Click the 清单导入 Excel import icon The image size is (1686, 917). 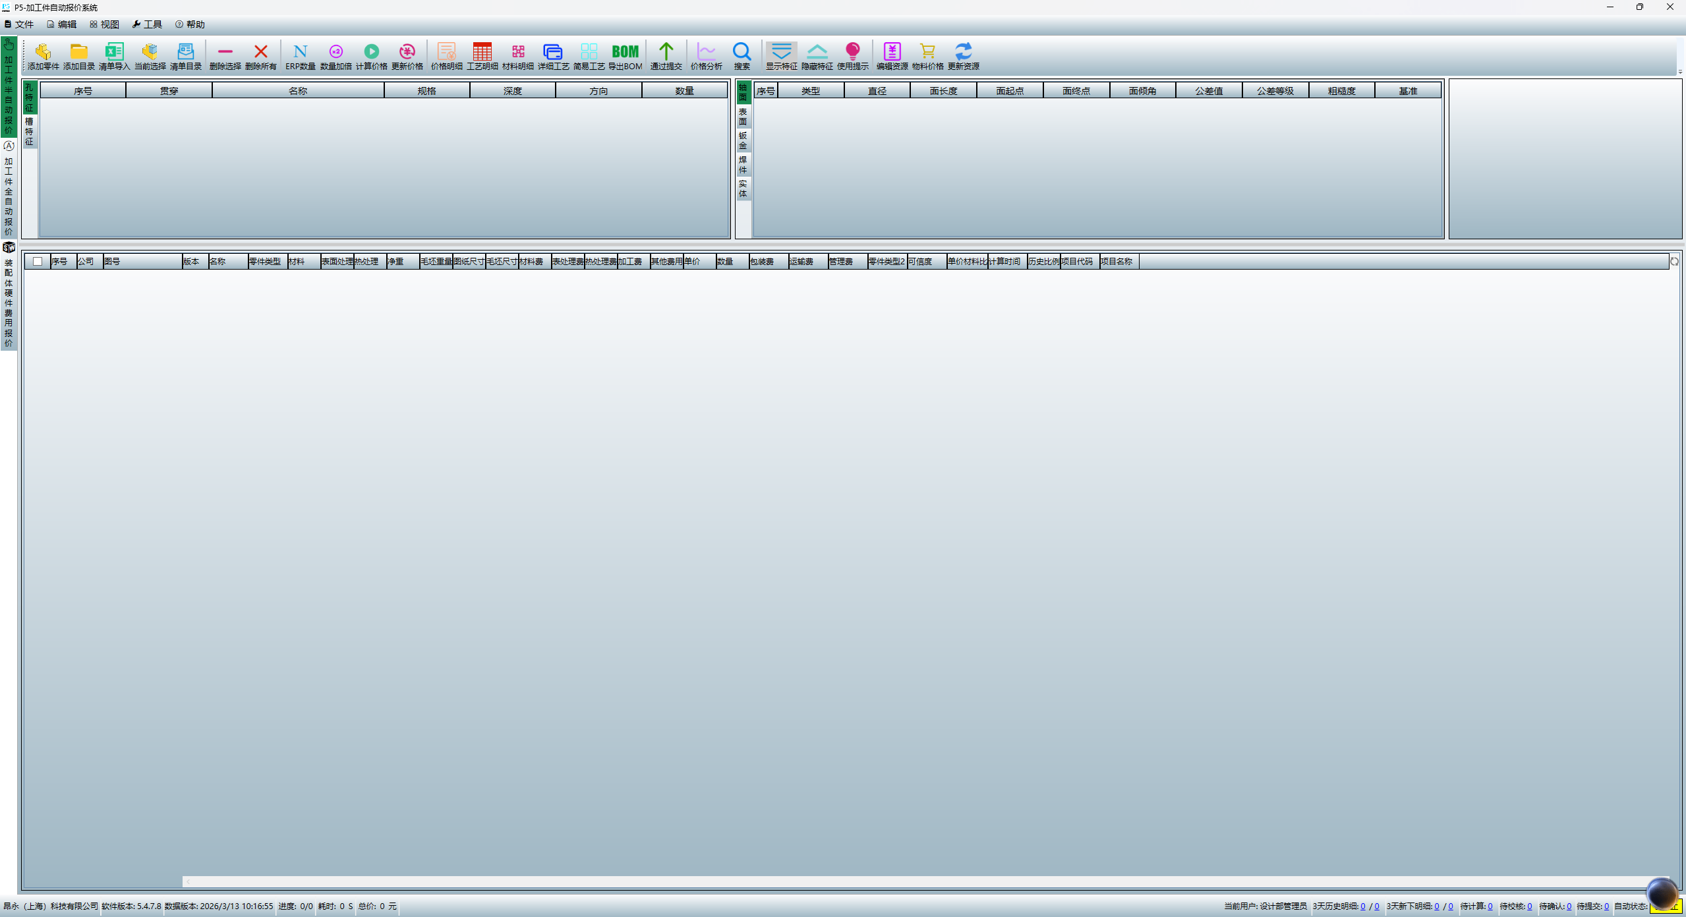point(114,55)
